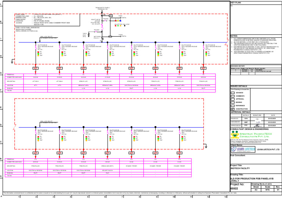Select the BIOTECH FACILITY project title
Viewport: 282px width, 199px height.
[x=240, y=168]
